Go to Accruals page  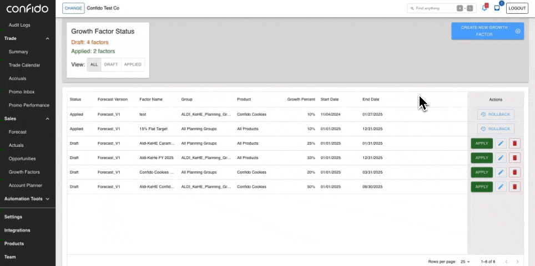(17, 78)
